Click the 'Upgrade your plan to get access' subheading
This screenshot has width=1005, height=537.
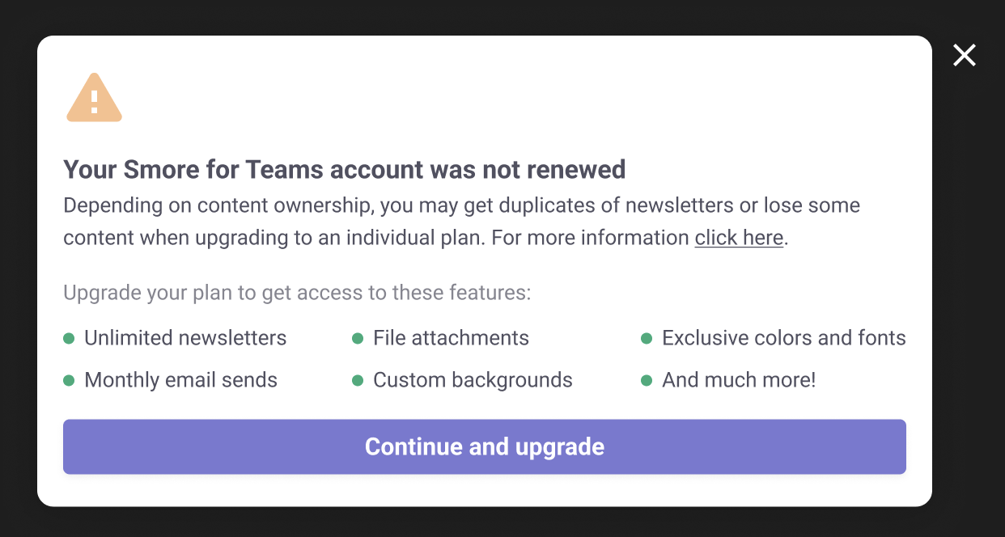(297, 292)
